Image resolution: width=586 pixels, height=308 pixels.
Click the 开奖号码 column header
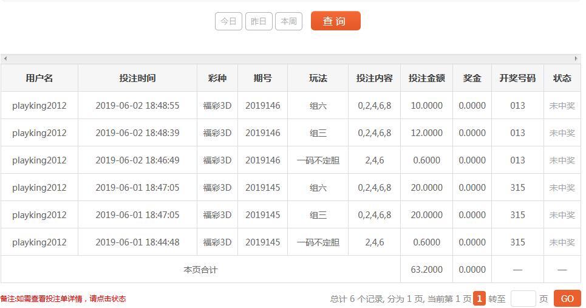(517, 78)
